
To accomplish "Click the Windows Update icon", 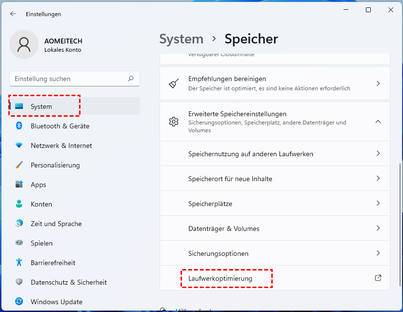I will [x=19, y=302].
